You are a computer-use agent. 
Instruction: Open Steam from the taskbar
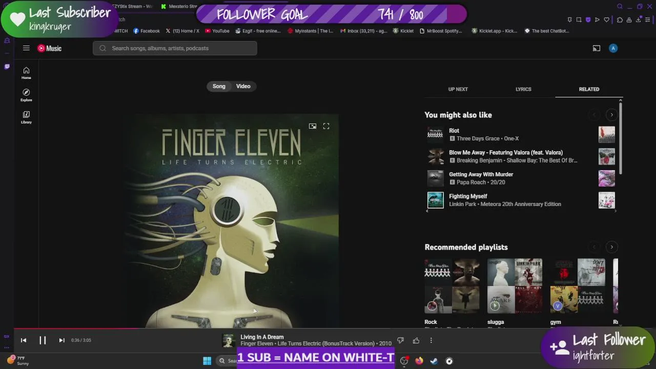434,361
